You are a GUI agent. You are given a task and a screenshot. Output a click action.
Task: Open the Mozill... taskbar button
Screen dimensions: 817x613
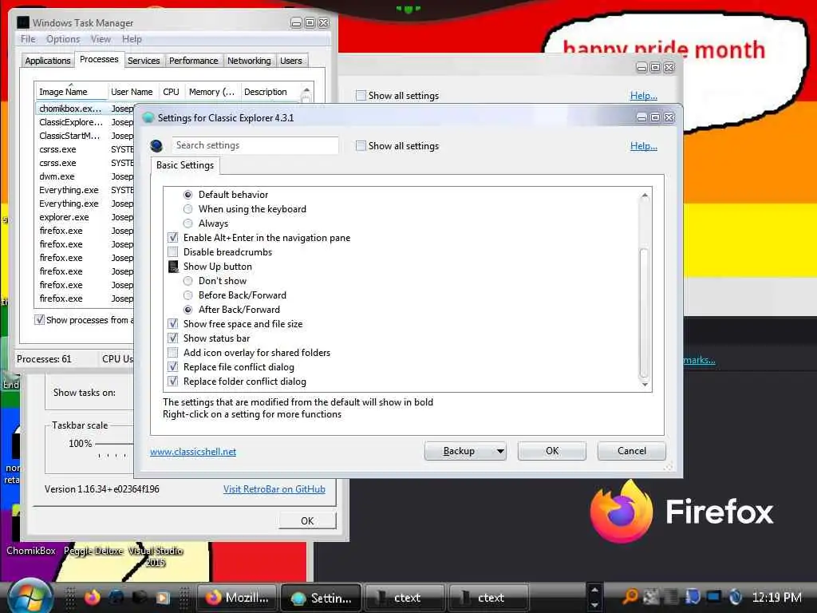pyautogui.click(x=238, y=597)
